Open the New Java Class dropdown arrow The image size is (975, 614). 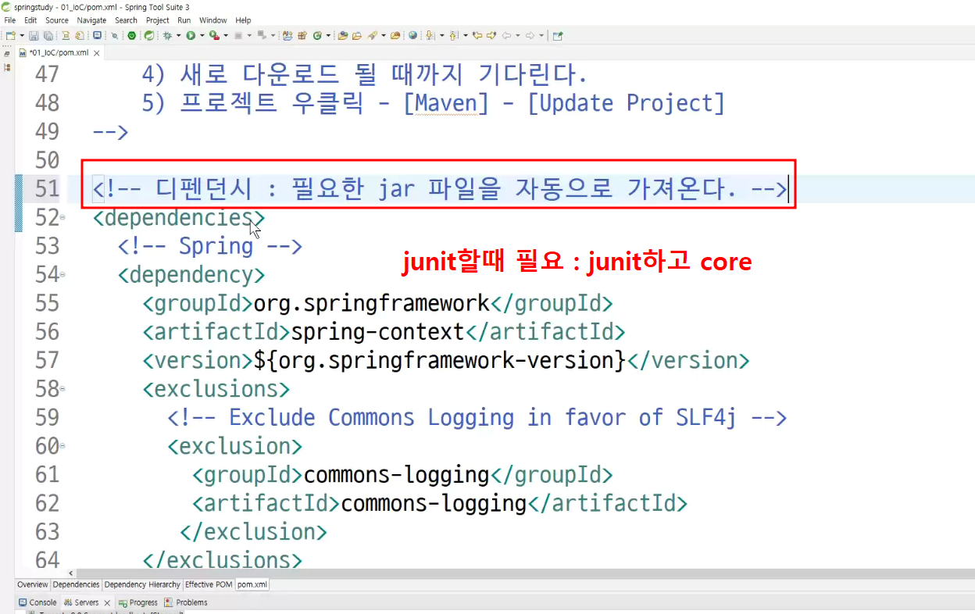click(328, 35)
